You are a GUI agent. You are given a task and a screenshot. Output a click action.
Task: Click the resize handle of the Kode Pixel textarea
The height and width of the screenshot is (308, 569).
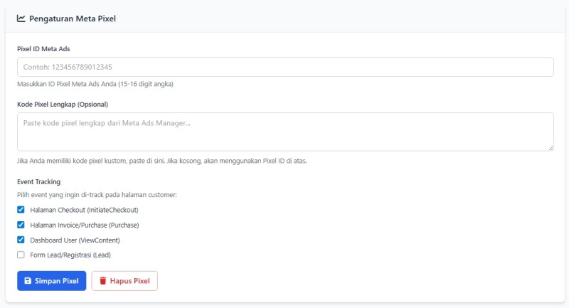tap(550, 147)
